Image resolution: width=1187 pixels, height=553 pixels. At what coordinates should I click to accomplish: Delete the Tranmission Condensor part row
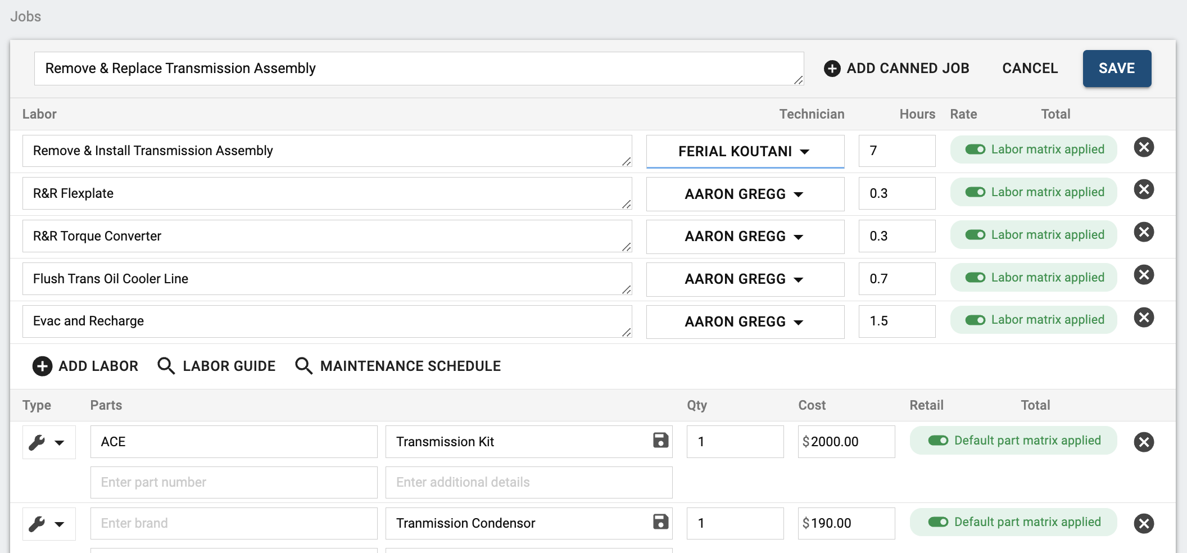[x=1144, y=524]
